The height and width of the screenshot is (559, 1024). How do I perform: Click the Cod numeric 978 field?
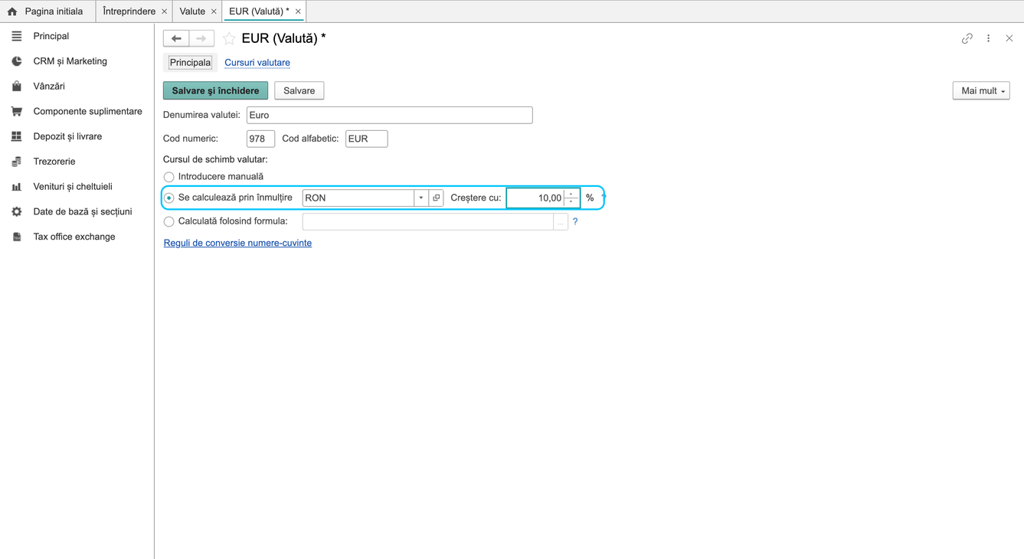(x=260, y=139)
